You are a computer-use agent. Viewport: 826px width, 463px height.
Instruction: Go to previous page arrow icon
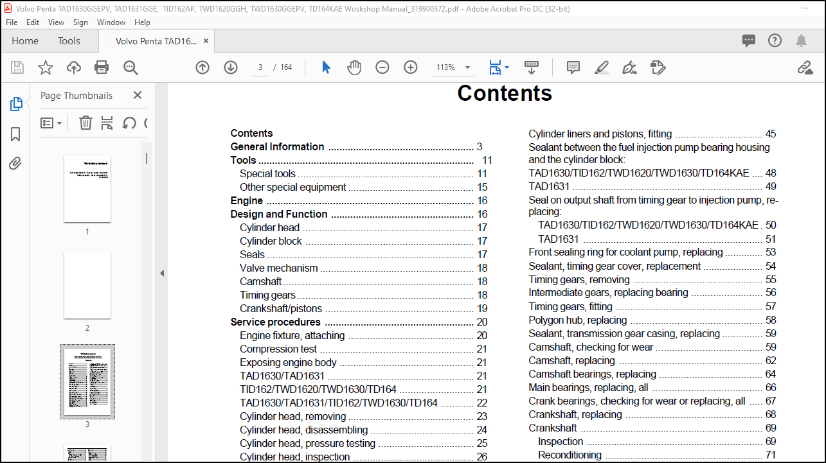point(202,67)
